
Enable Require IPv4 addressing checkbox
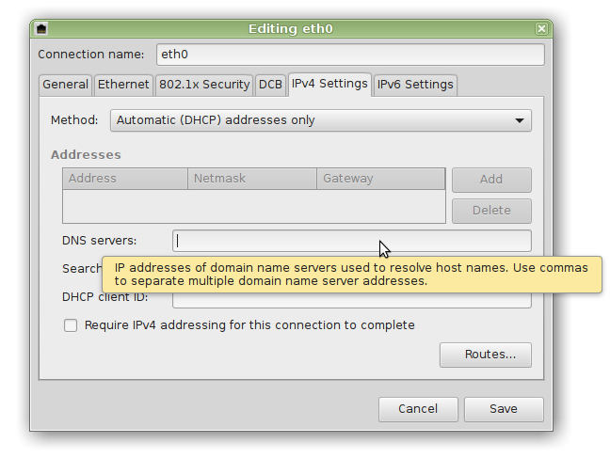pyautogui.click(x=71, y=325)
